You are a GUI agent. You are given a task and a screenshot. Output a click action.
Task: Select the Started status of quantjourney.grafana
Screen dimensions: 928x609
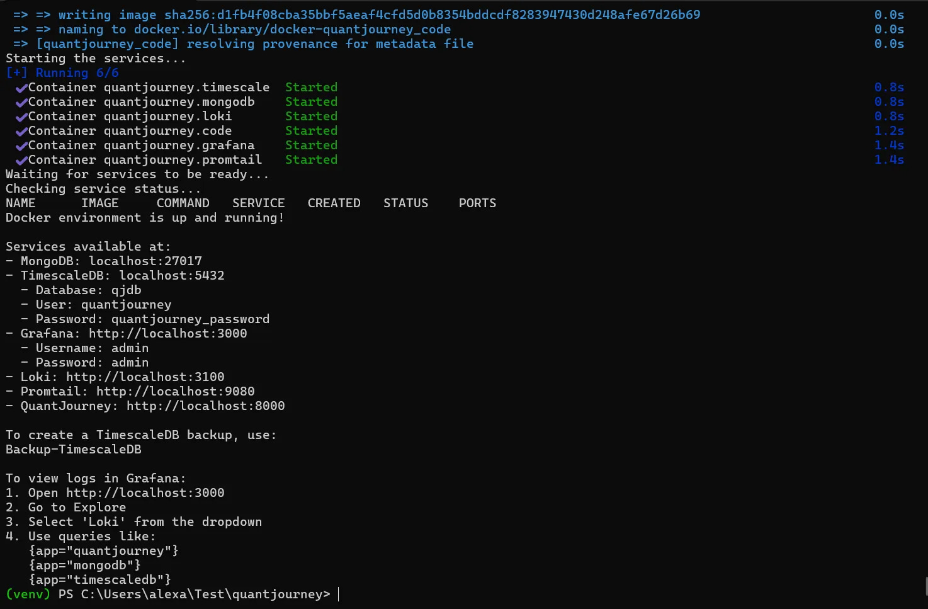coord(311,145)
